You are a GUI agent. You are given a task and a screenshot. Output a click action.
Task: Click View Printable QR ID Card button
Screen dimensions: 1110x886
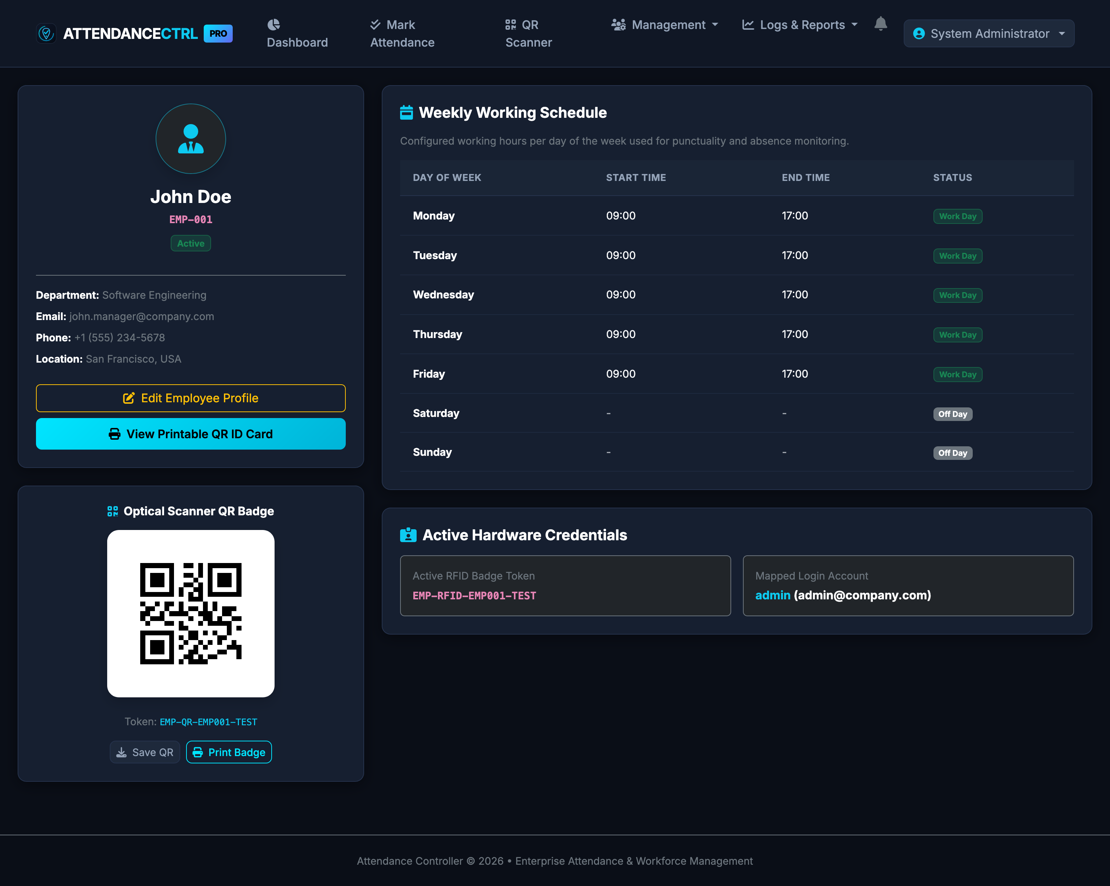(x=191, y=434)
